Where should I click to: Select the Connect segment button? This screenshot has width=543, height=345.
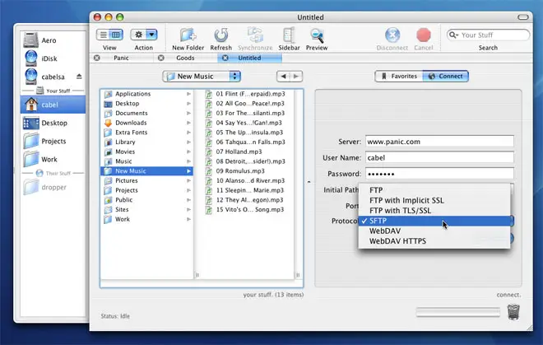point(445,76)
